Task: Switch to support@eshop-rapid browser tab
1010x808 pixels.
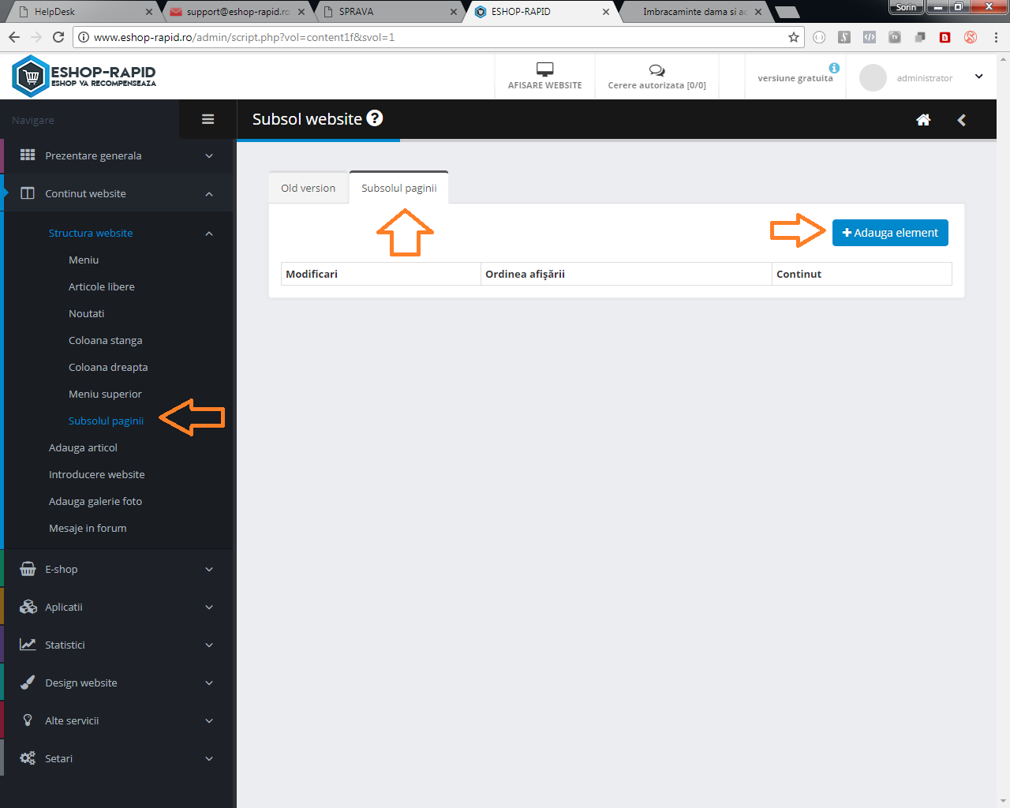Action: pyautogui.click(x=237, y=12)
